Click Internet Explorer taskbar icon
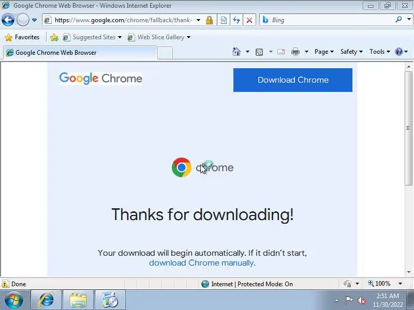This screenshot has height=310, width=414. pyautogui.click(x=46, y=300)
